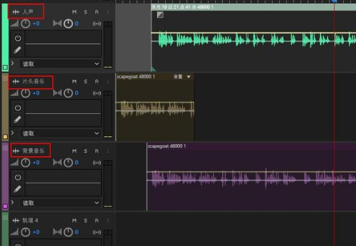Click 片头音乐 track pan value 0

coord(77,93)
